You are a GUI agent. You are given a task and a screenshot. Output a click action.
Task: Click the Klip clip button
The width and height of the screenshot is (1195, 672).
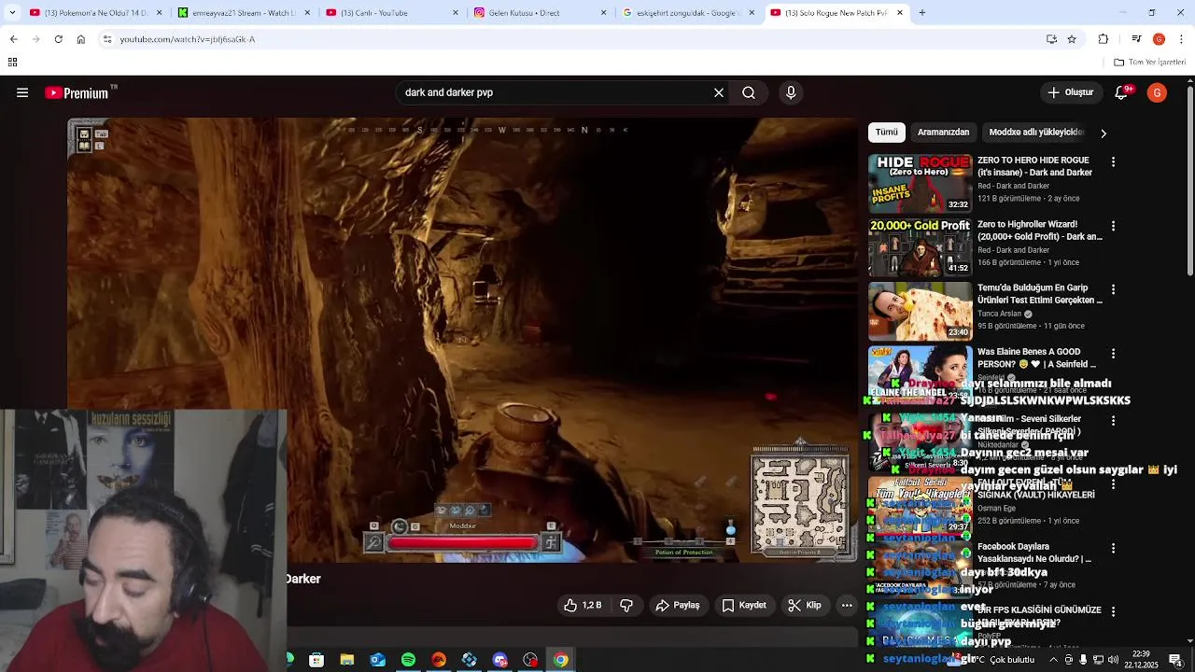point(805,605)
